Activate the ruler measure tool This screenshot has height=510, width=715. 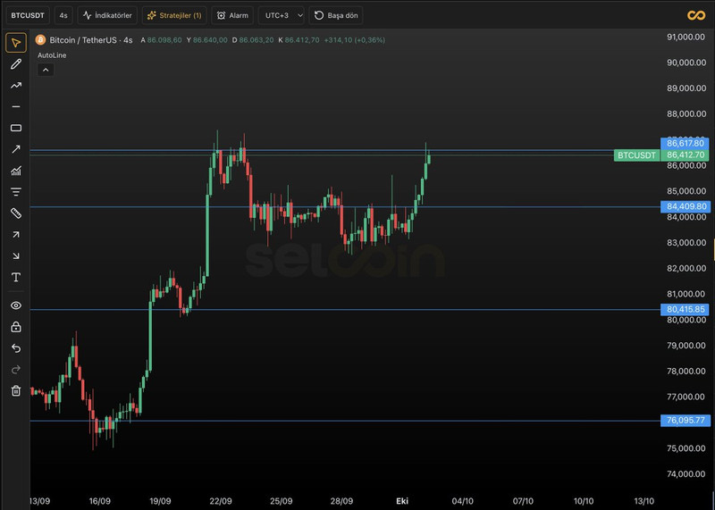click(x=16, y=213)
